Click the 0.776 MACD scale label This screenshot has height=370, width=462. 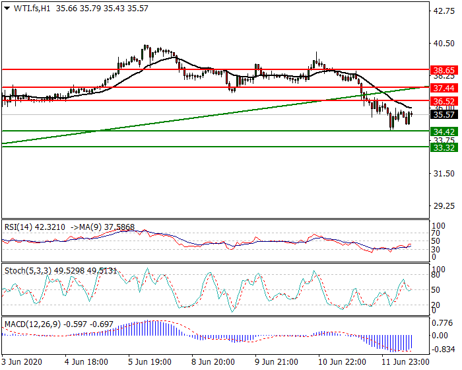[x=442, y=323]
